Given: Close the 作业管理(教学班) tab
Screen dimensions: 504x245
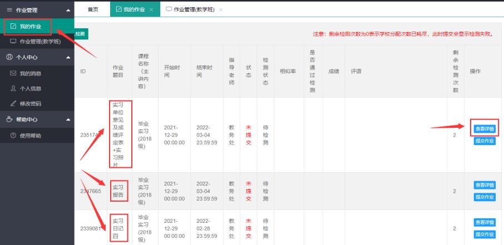Looking at the screenshot, I should 221,10.
